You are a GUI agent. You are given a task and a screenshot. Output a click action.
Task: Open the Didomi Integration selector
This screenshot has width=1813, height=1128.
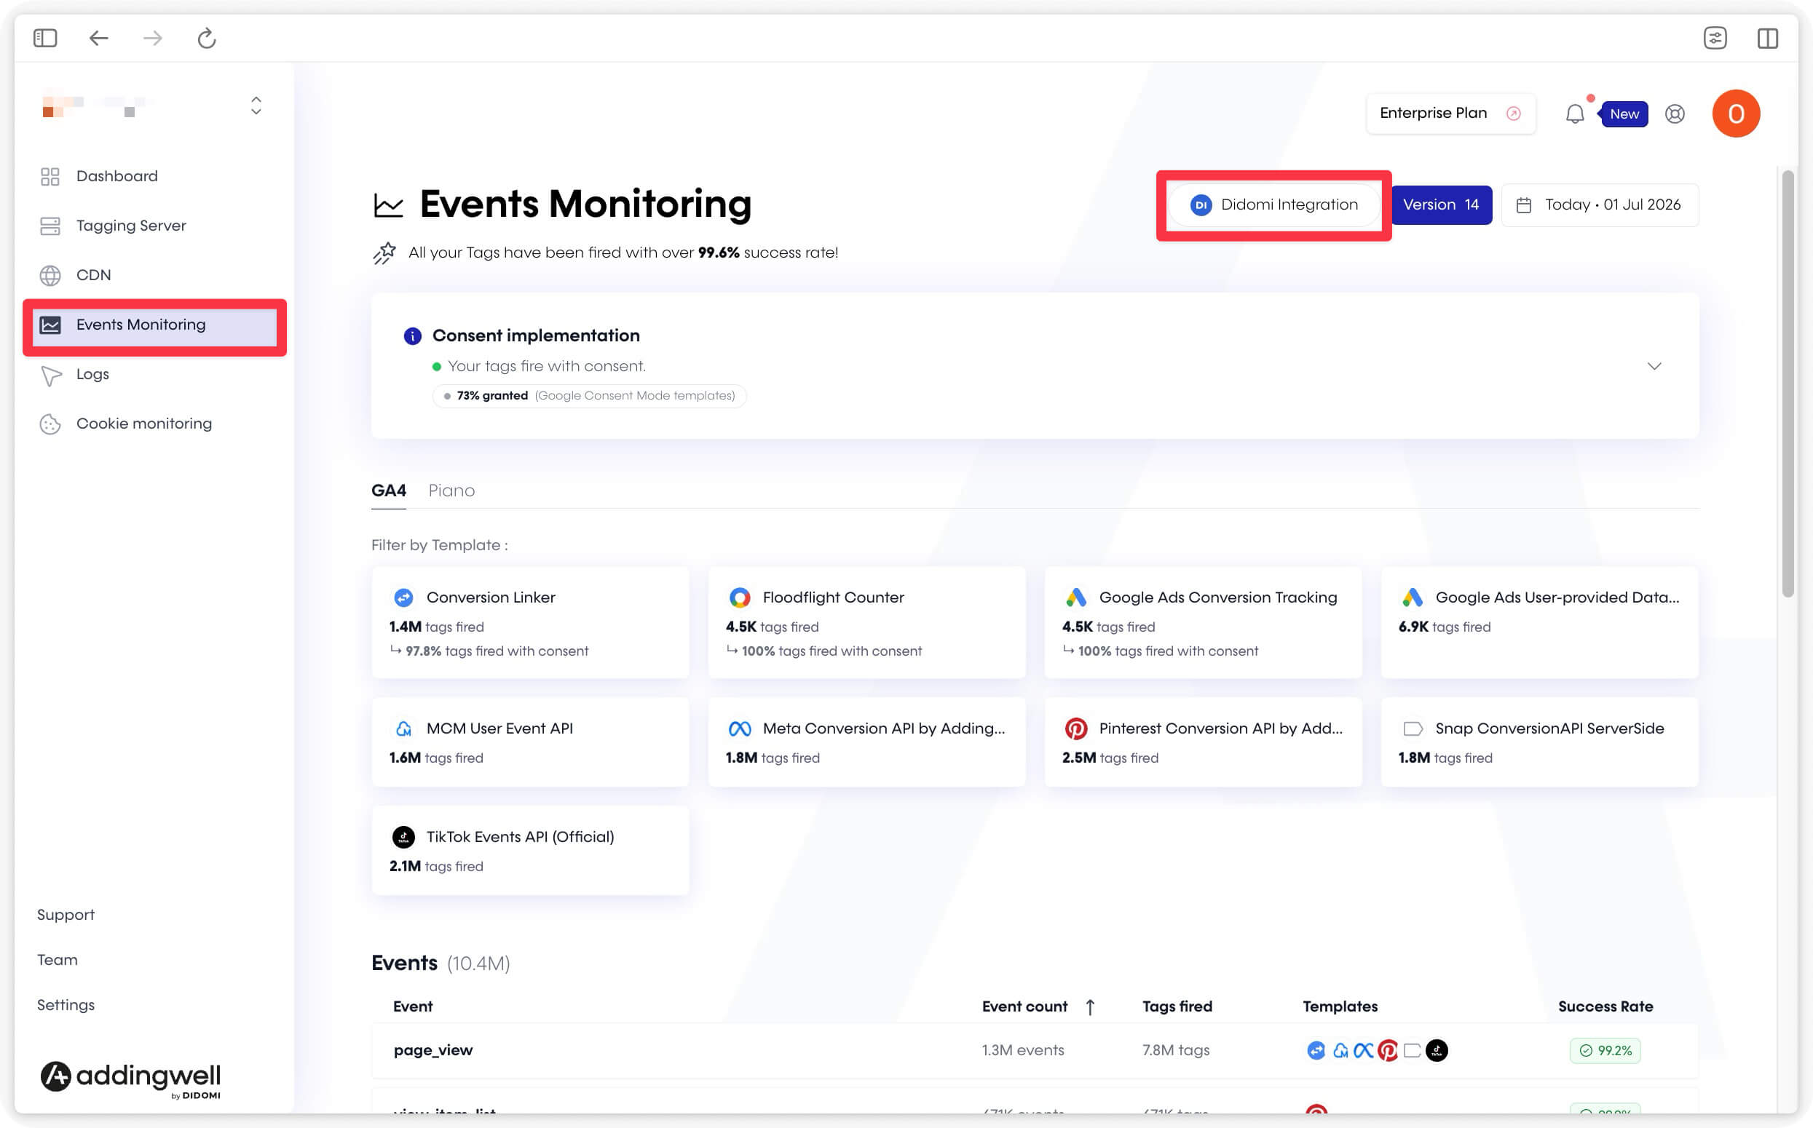[x=1274, y=204]
